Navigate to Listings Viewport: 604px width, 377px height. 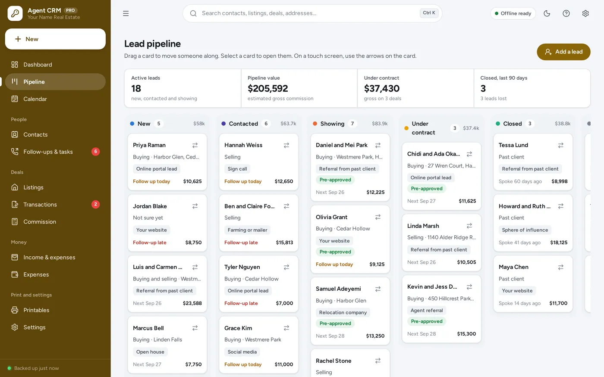coord(55,187)
